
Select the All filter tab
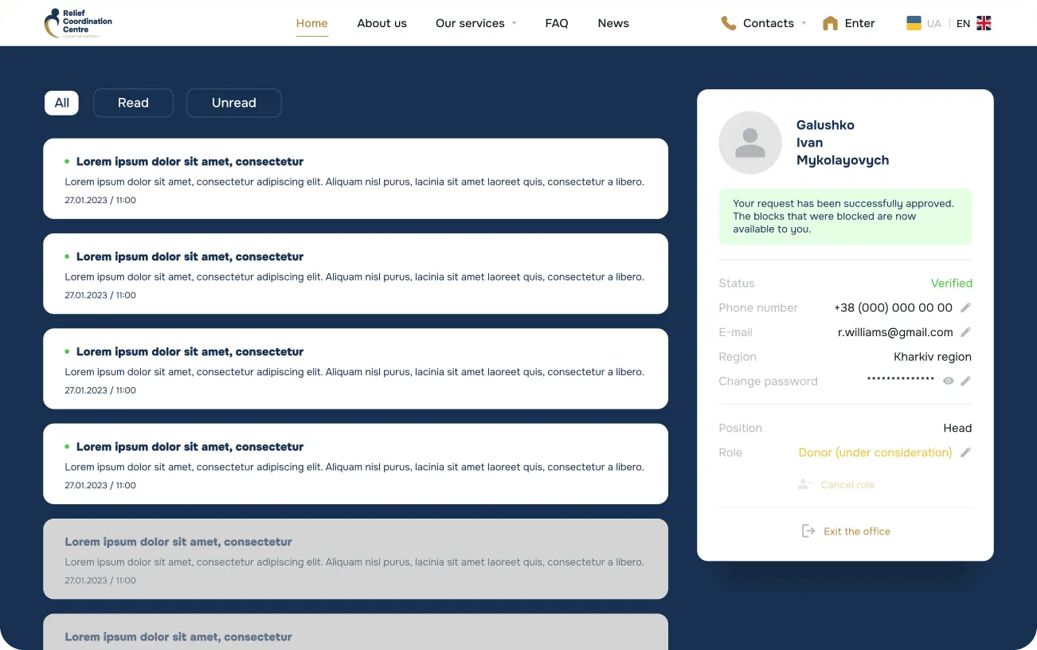[61, 103]
